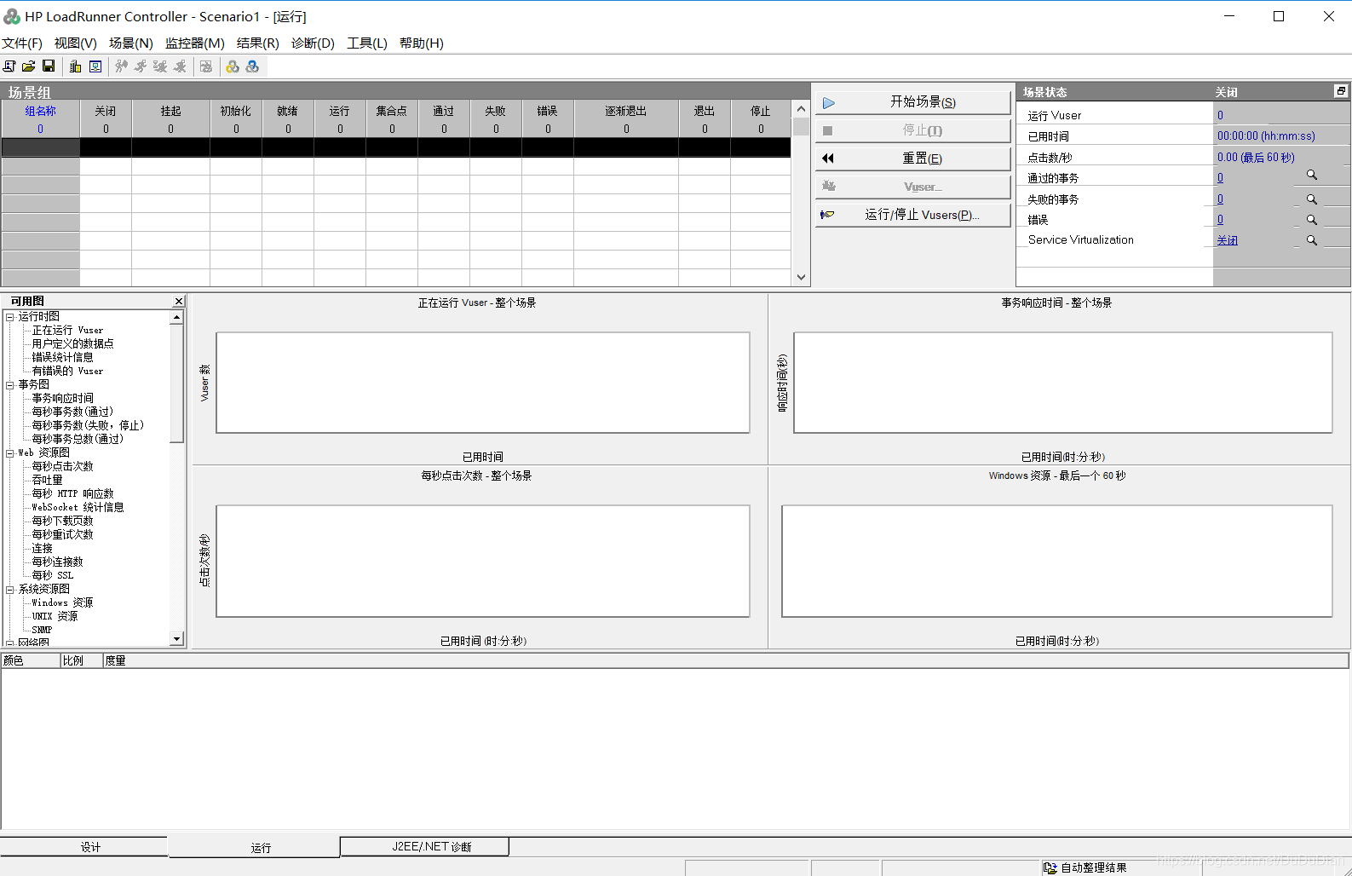Click scroll-down arrow of 可用图 tree
This screenshot has height=876, width=1352.
(176, 639)
